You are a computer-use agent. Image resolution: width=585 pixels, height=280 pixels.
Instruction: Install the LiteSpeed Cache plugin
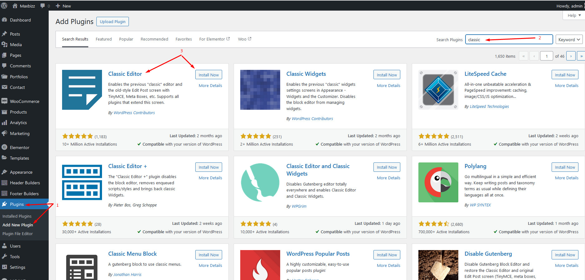[565, 75]
